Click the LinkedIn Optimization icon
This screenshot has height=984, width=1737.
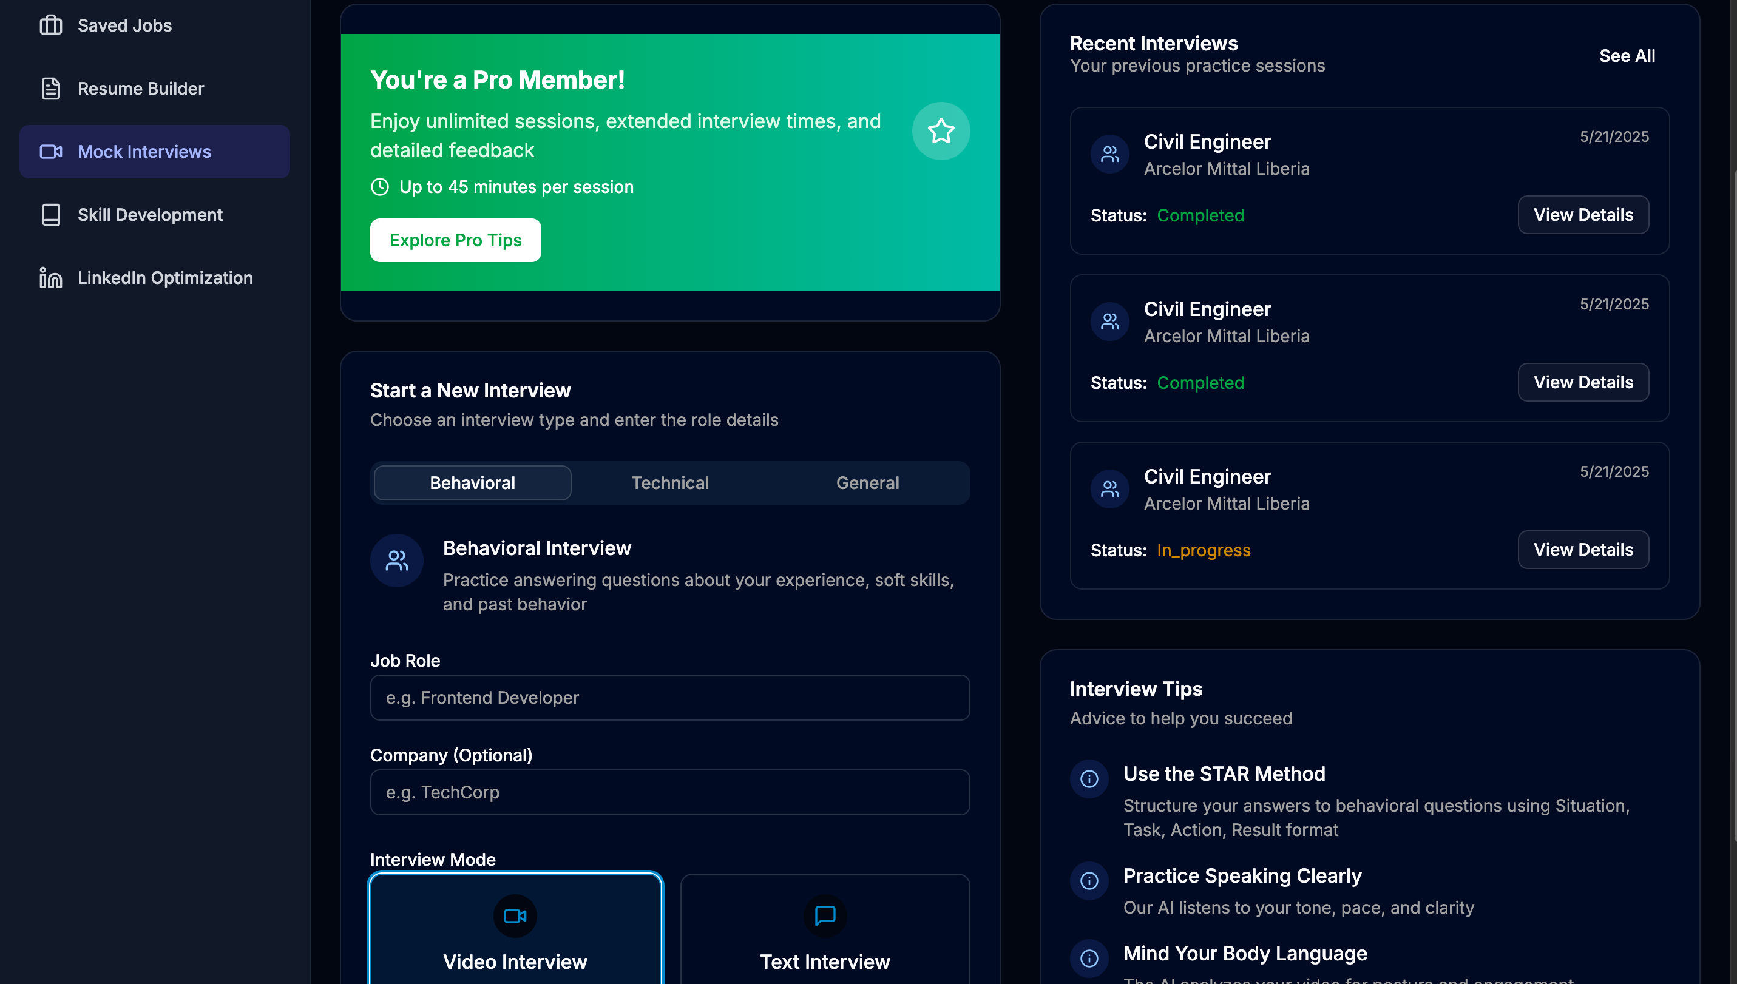pyautogui.click(x=51, y=277)
